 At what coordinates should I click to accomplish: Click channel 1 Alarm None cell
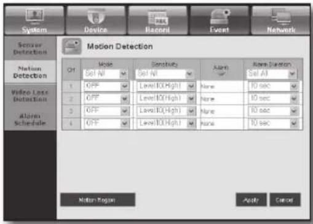pos(221,87)
